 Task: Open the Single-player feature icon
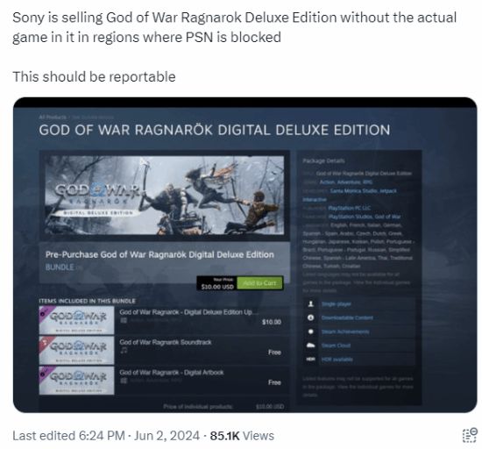click(x=311, y=303)
